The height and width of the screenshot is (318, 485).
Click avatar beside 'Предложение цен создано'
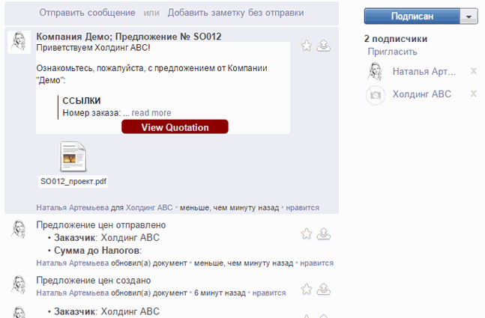(19, 284)
